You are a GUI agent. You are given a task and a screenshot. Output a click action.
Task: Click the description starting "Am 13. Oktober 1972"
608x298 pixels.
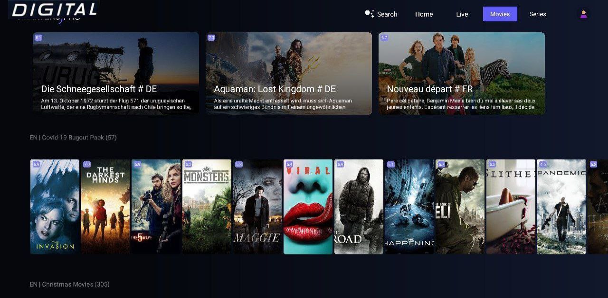(x=115, y=104)
